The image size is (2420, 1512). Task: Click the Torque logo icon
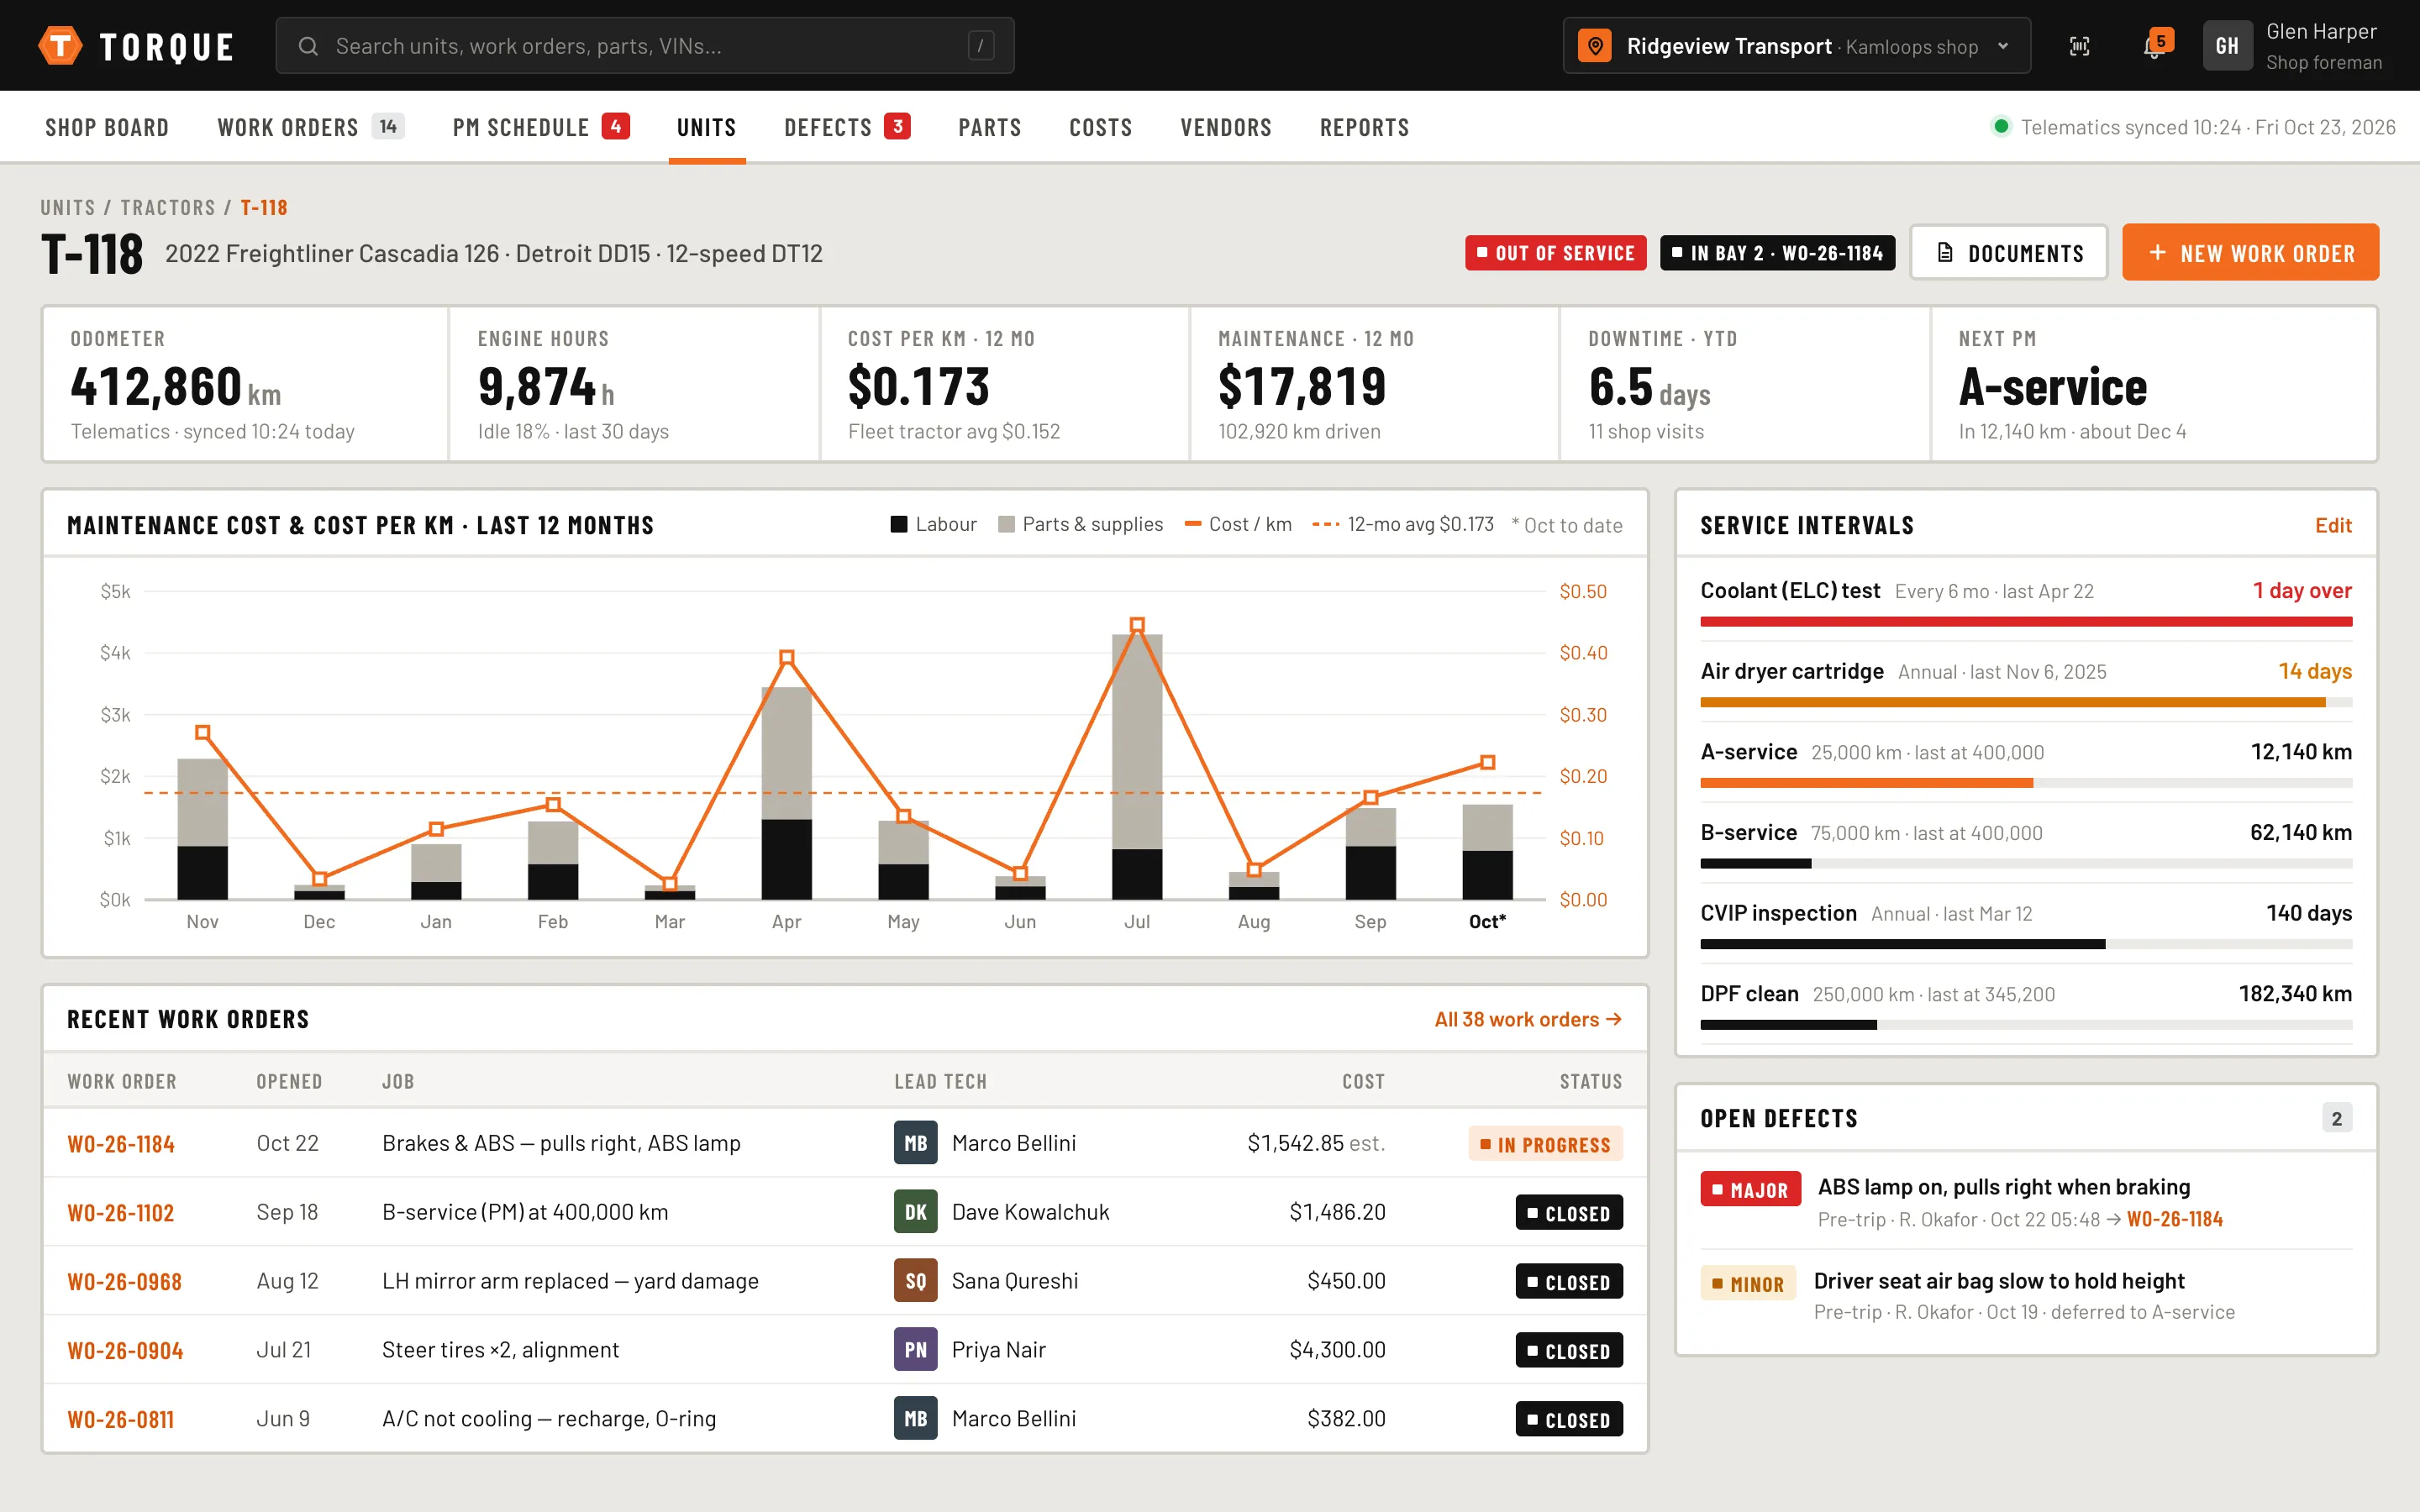click(60, 45)
